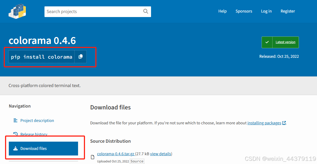Screen dimensions: 317x164
Task: Click the external link icon after installing packages
Action: pyautogui.click(x=284, y=123)
